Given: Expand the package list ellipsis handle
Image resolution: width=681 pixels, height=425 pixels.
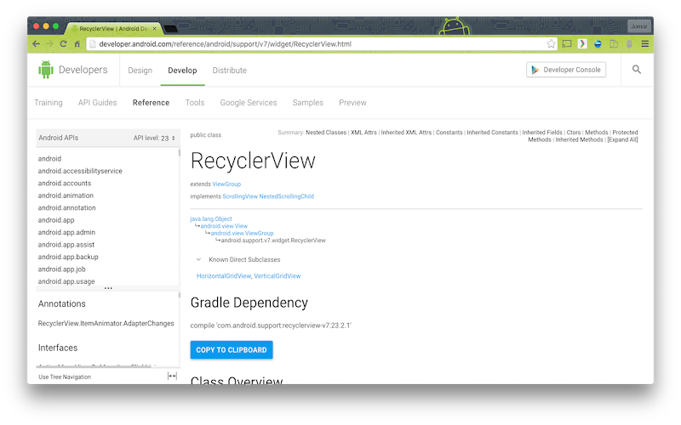Looking at the screenshot, I should point(108,288).
